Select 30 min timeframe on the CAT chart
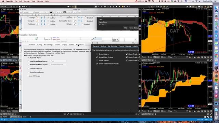 pos(163,57)
